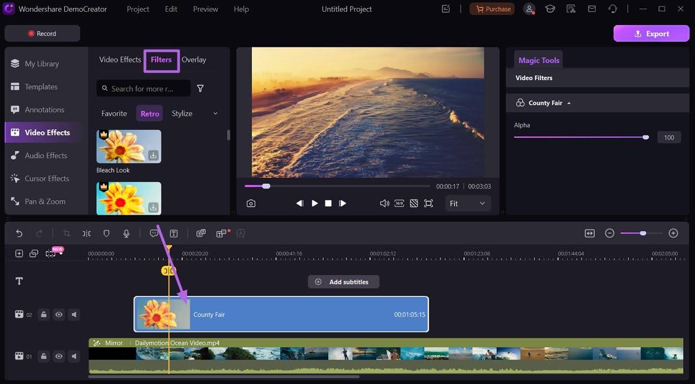The width and height of the screenshot is (695, 384).
Task: Open the graduation cap tutorials icon
Action: (x=550, y=9)
